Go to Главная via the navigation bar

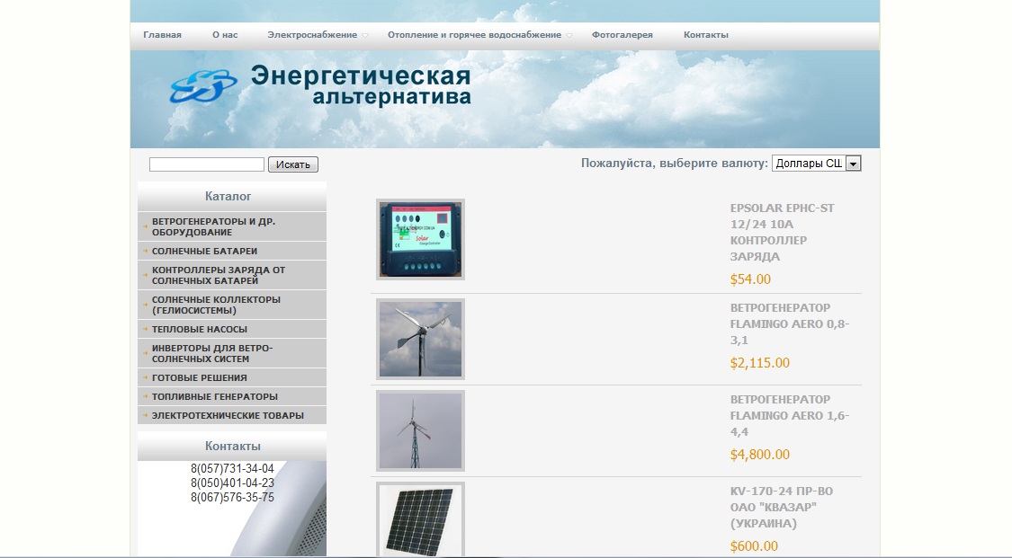161,34
